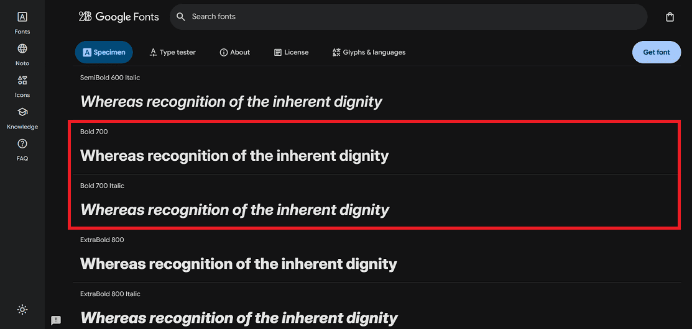Click the ExtraBold 800 sample text
The width and height of the screenshot is (692, 329).
[x=238, y=264]
